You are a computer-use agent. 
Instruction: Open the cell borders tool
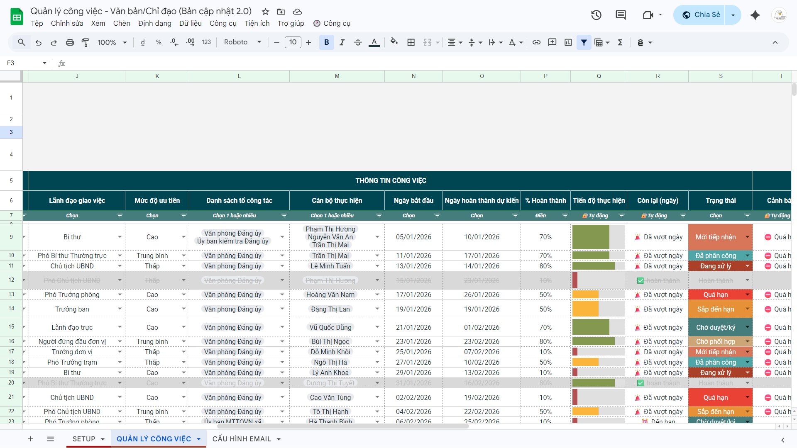pyautogui.click(x=411, y=42)
